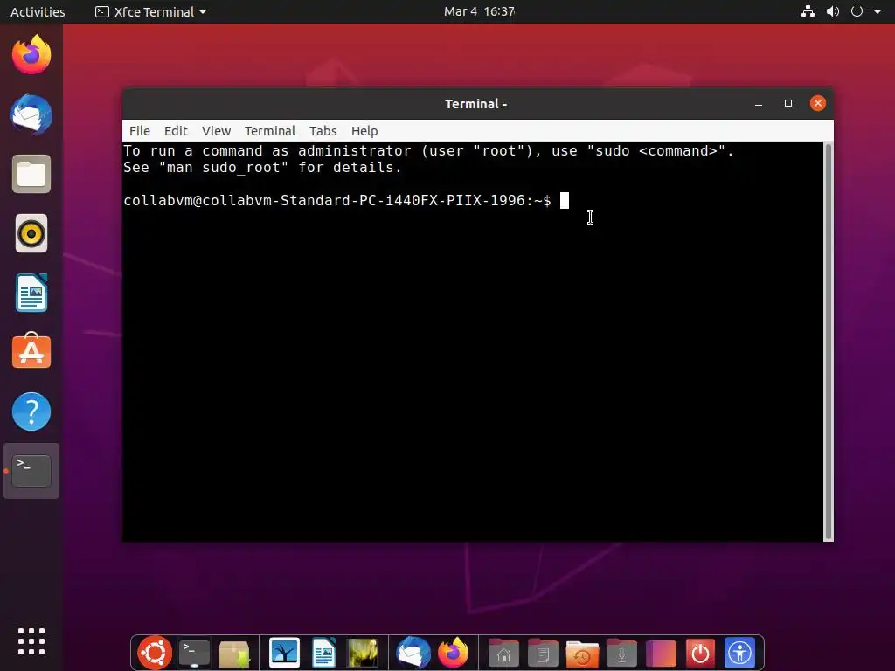Open the accessibility icon in bottom panel
Screen dimensions: 895x671
point(739,653)
